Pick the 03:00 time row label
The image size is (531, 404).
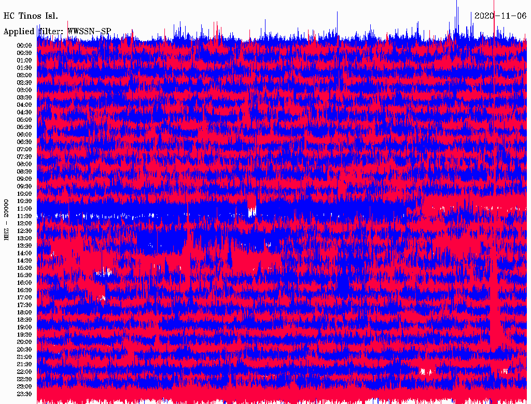pyautogui.click(x=24, y=90)
